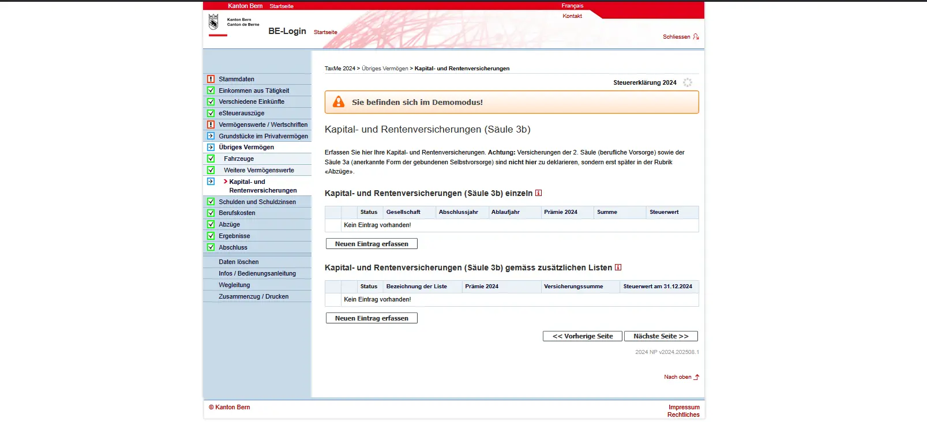Click info icon beside 'gemäss zusätzlichen Listen'
Viewport: 927px width, 422px height.
click(x=618, y=267)
